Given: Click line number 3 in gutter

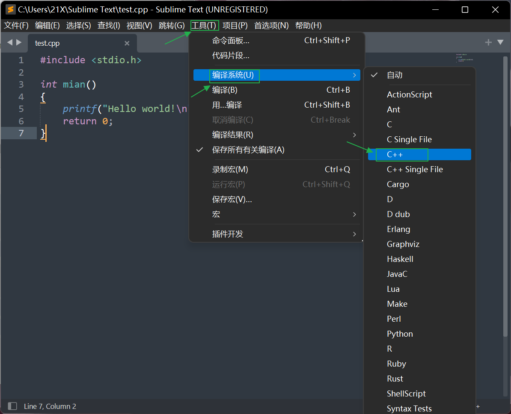Looking at the screenshot, I should (x=21, y=85).
